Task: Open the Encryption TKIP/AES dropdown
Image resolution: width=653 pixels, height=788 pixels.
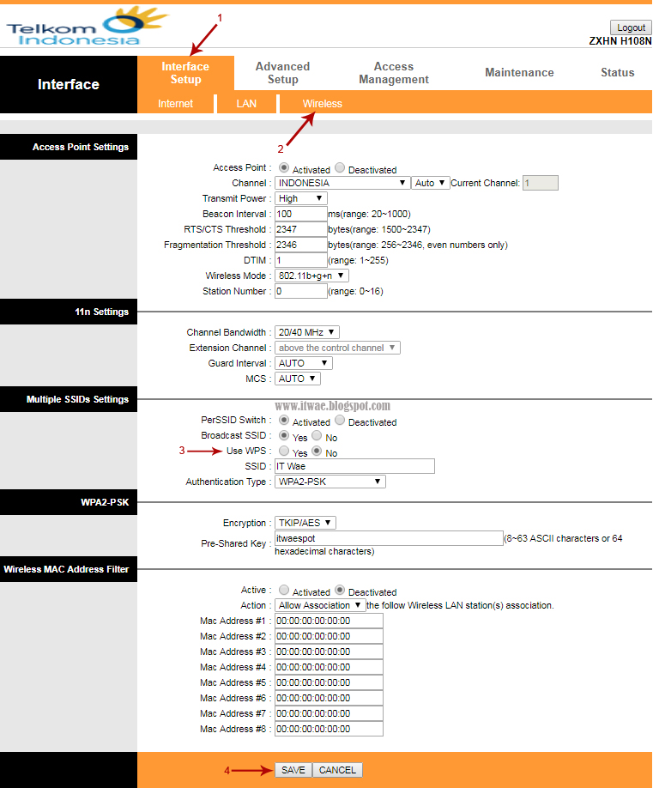Action: point(305,523)
